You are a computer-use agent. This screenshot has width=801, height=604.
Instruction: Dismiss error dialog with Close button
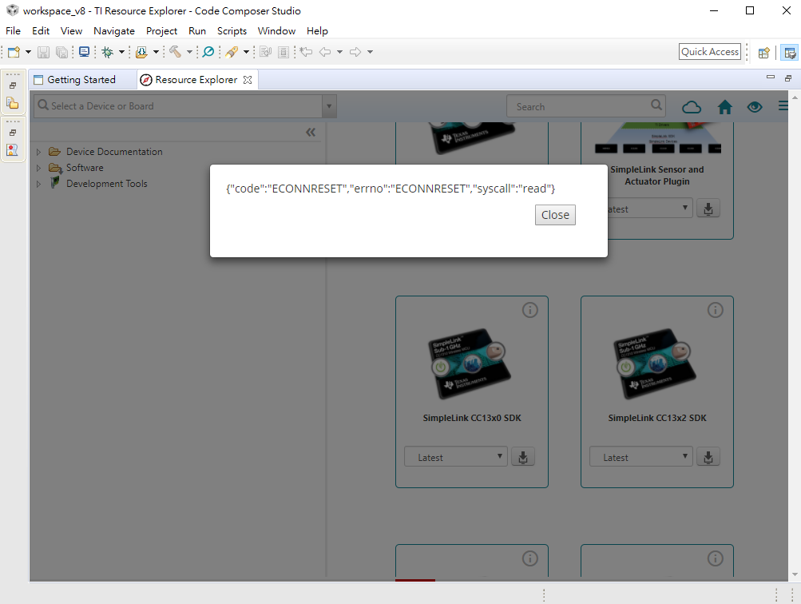[x=555, y=215]
